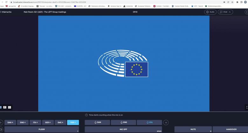Expand the Chat panel
Image resolution: width=248 pixels, height=133 pixels.
[x=225, y=12]
